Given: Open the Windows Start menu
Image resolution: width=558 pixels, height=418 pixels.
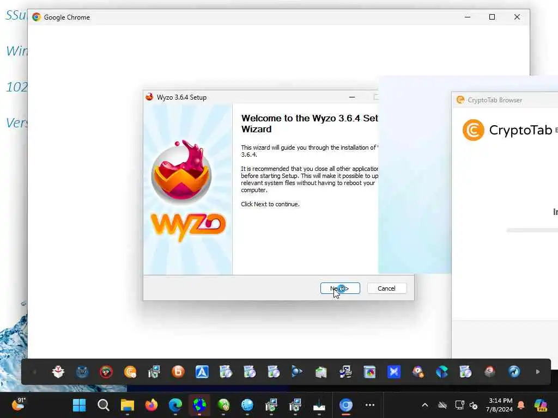Looking at the screenshot, I should point(79,405).
